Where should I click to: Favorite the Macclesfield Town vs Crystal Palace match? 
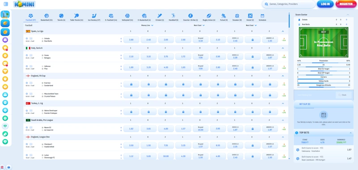click(x=27, y=94)
